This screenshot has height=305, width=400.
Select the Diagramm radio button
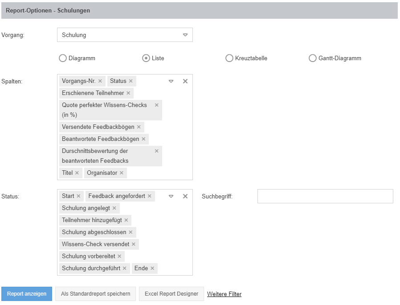click(x=63, y=58)
